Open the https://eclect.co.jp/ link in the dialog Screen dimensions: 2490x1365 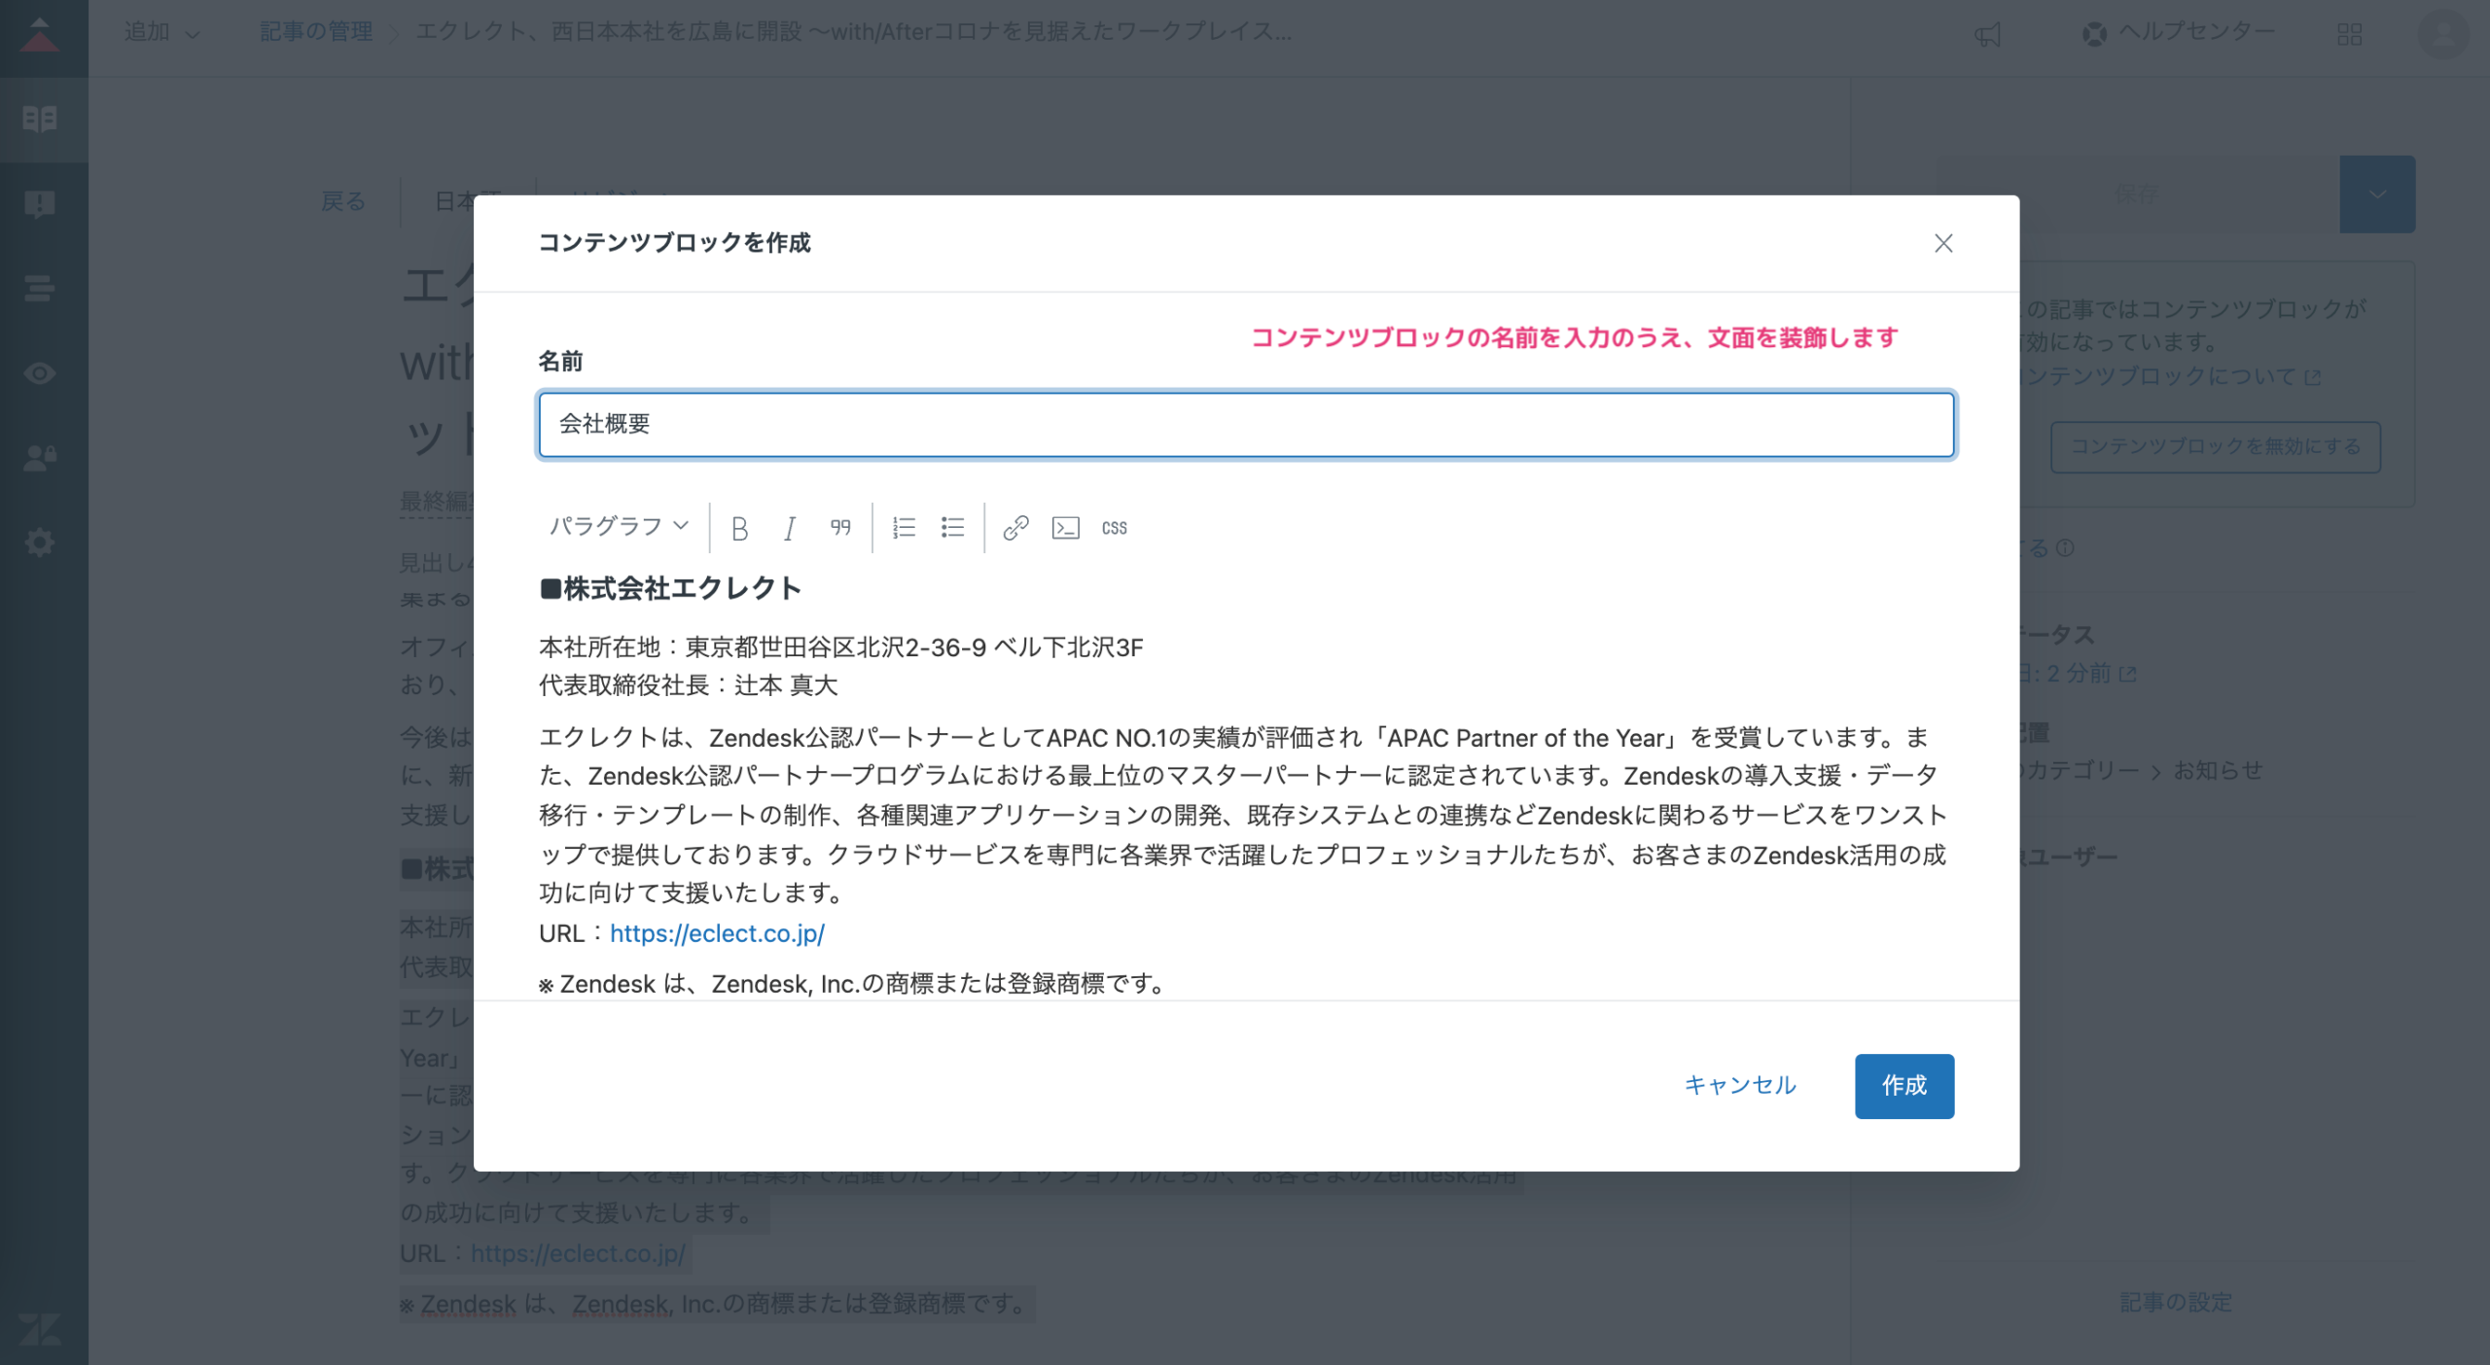point(717,933)
